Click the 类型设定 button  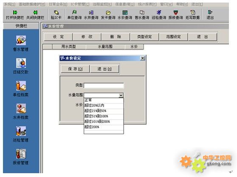click(x=144, y=37)
